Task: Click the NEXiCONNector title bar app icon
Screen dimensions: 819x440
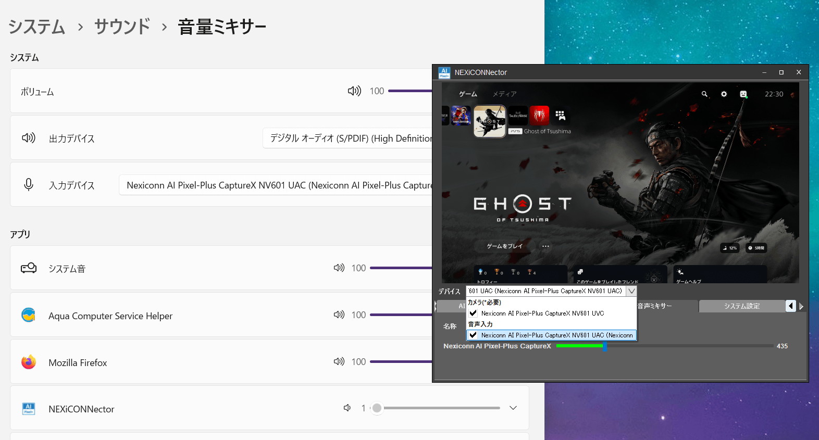Action: click(444, 72)
